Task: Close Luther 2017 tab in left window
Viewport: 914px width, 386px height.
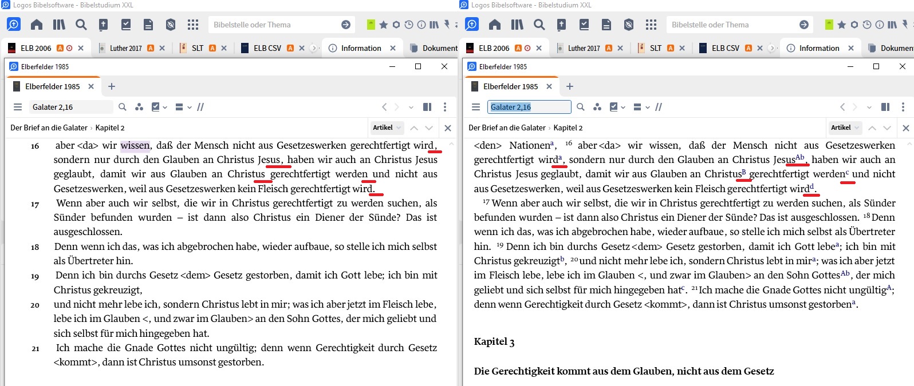Action: (x=162, y=48)
